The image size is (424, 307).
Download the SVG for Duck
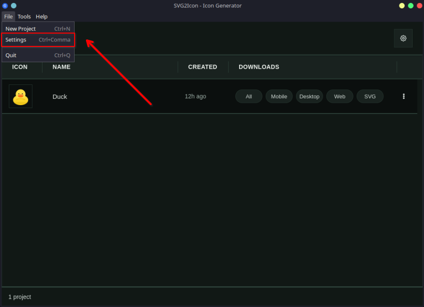(370, 96)
